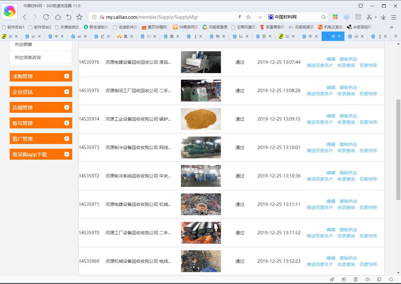
Task: Bookmark page with star icon beside home
Action: pos(79,17)
